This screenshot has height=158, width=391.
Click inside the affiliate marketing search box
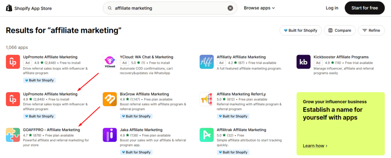coord(168,8)
